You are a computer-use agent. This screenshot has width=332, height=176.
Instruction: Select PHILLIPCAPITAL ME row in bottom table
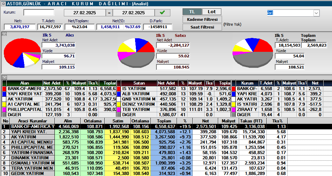click(166, 147)
